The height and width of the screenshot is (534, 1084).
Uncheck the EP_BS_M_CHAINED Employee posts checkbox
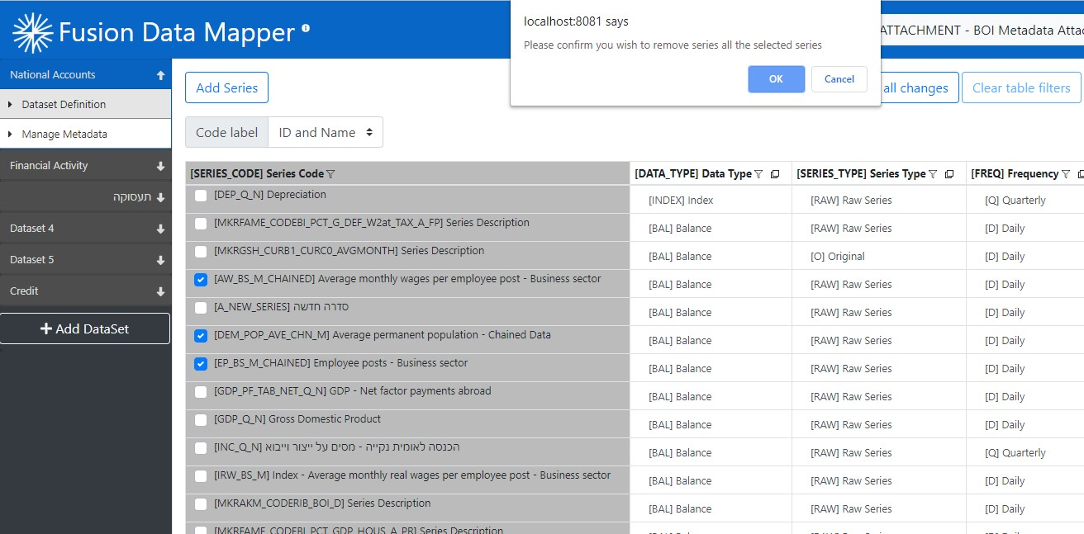tap(201, 364)
